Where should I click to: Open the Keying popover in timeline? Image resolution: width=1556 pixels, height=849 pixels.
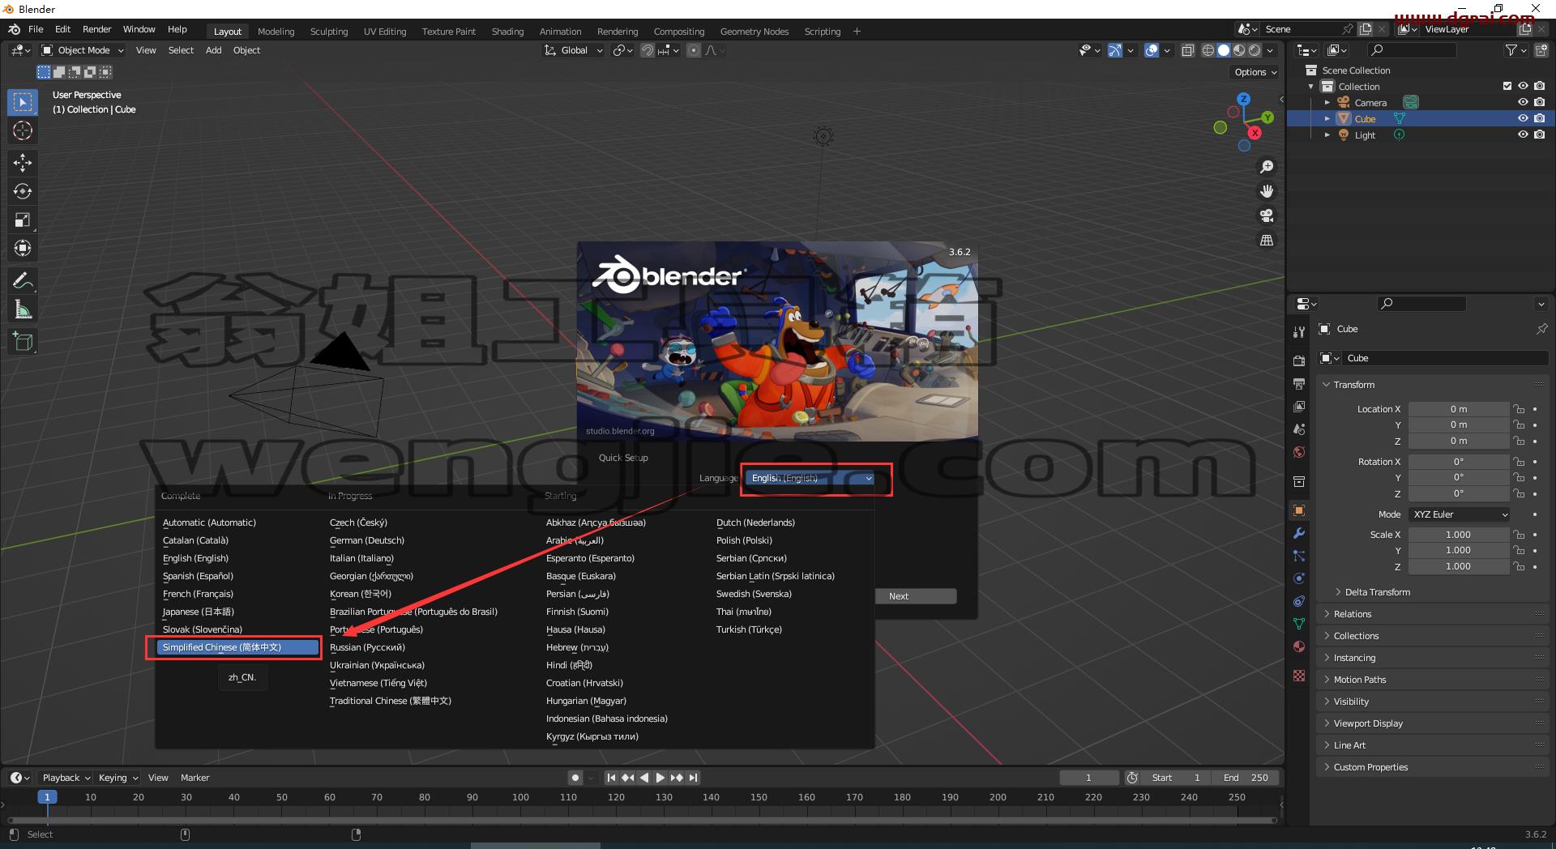coord(118,778)
